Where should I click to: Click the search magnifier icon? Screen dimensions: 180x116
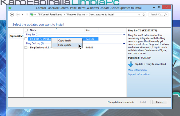click(165, 15)
